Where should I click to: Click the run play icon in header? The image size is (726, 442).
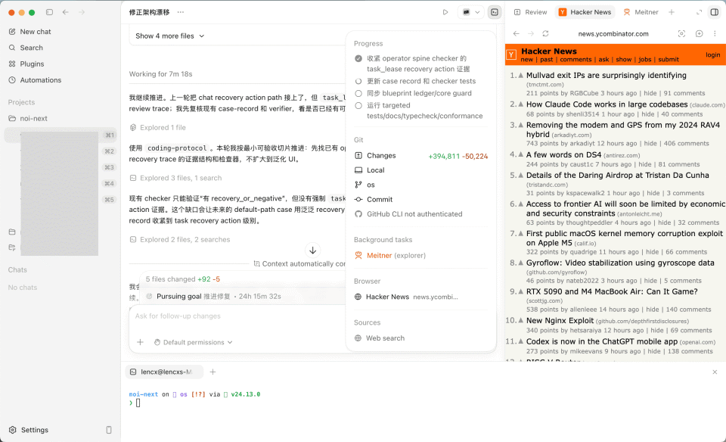(x=445, y=12)
